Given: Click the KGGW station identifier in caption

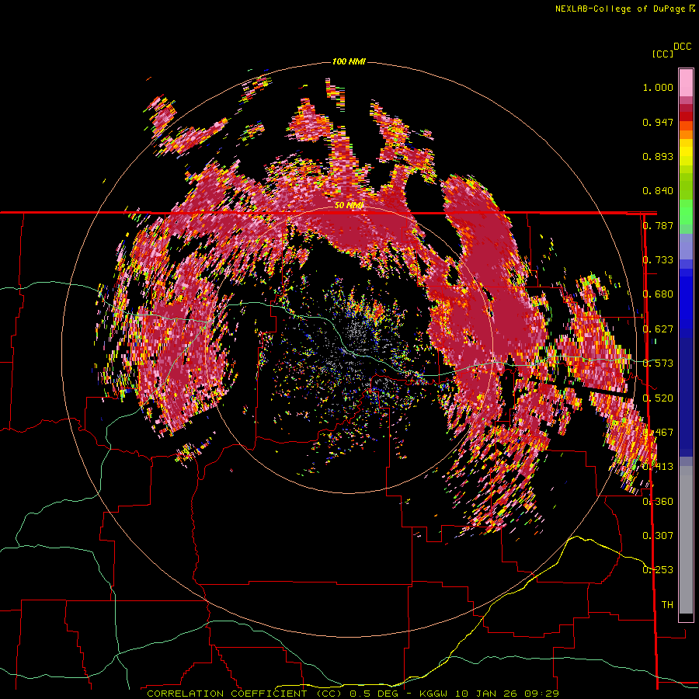Looking at the screenshot, I should click(x=435, y=694).
